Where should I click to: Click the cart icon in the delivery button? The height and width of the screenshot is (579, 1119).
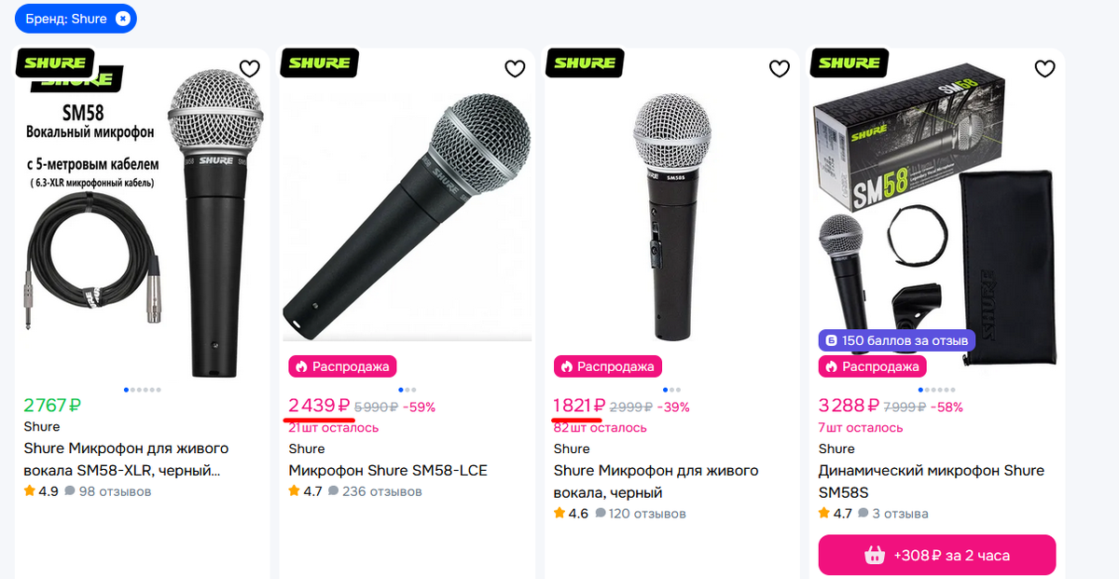pos(875,555)
